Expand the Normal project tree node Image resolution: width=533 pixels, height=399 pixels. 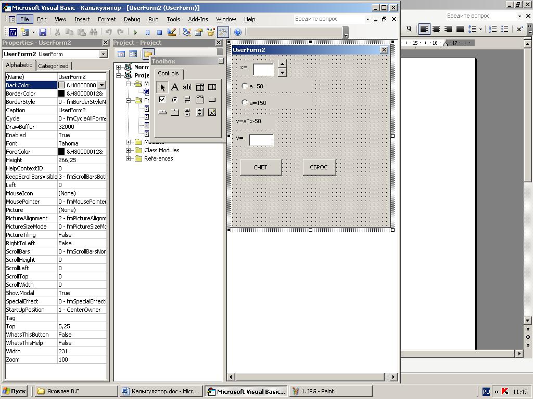click(x=119, y=67)
